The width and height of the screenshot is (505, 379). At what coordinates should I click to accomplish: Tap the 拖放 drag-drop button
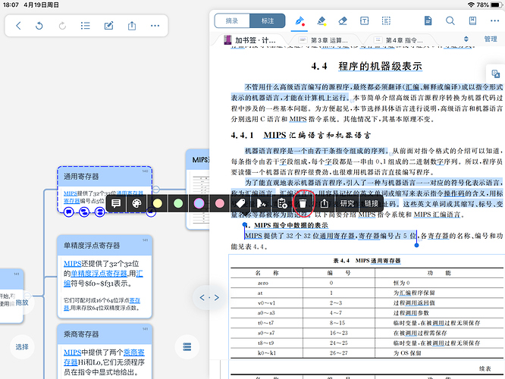coord(22,302)
